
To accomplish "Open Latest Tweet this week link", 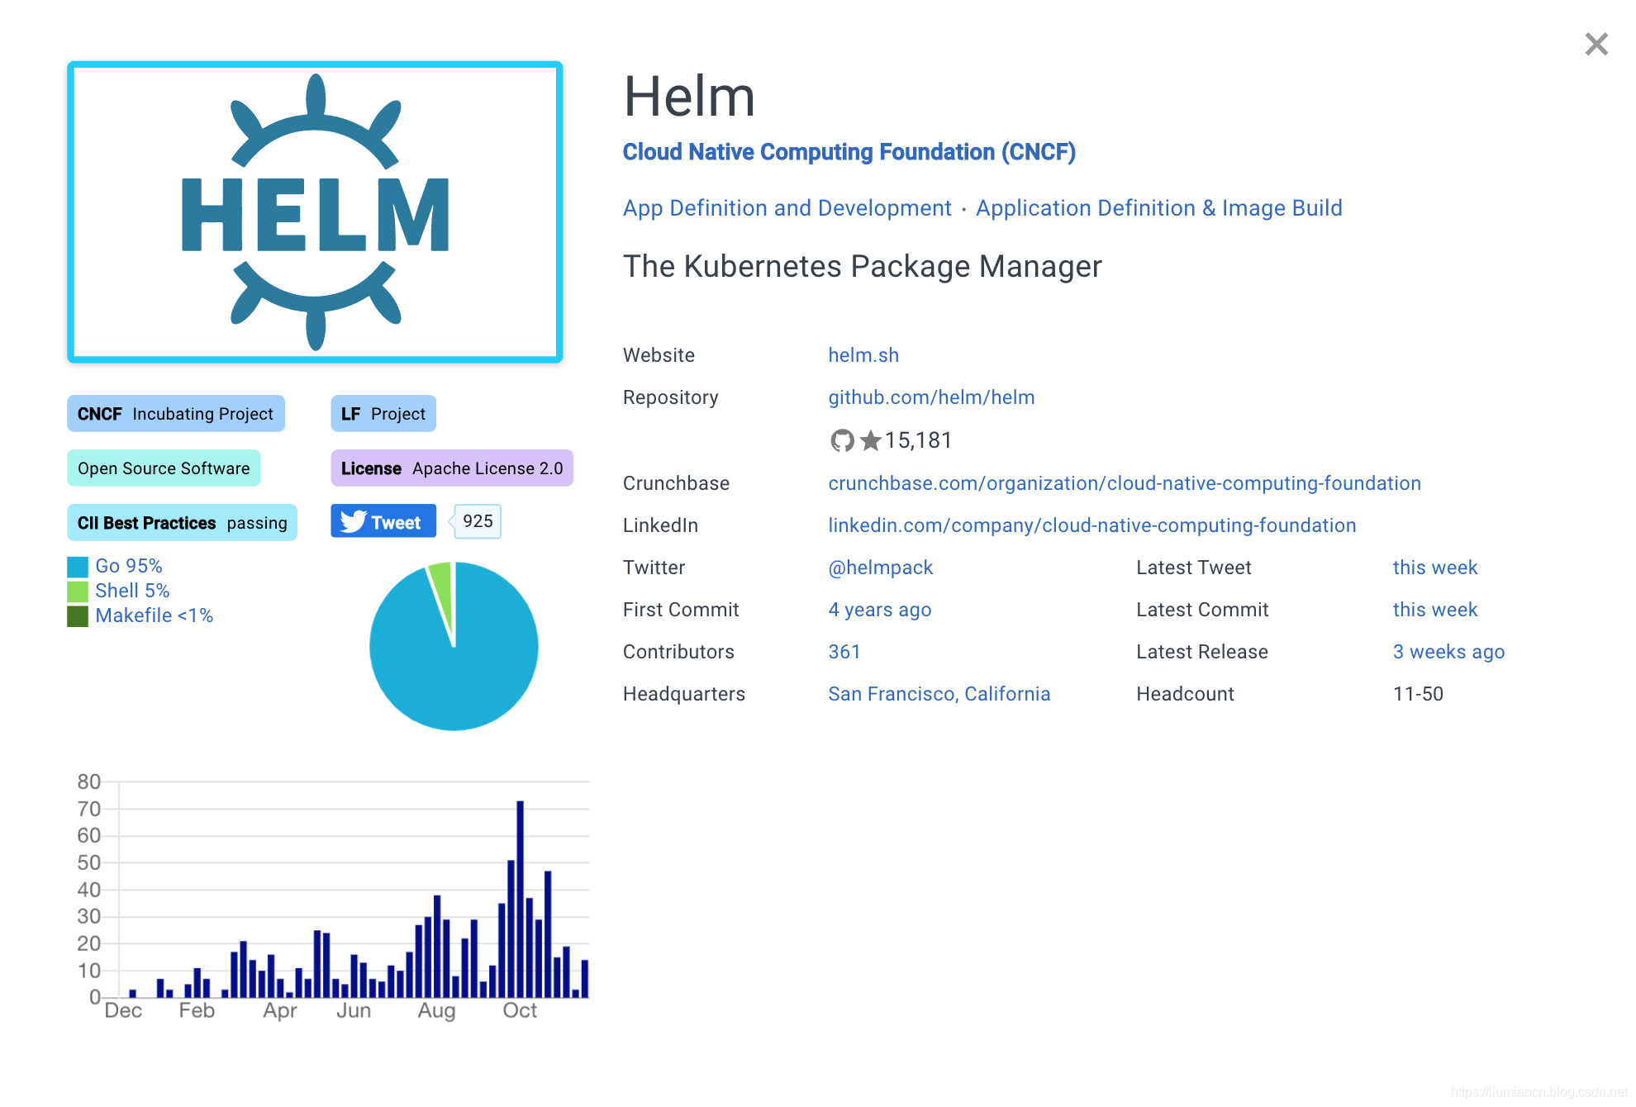I will click(x=1434, y=568).
